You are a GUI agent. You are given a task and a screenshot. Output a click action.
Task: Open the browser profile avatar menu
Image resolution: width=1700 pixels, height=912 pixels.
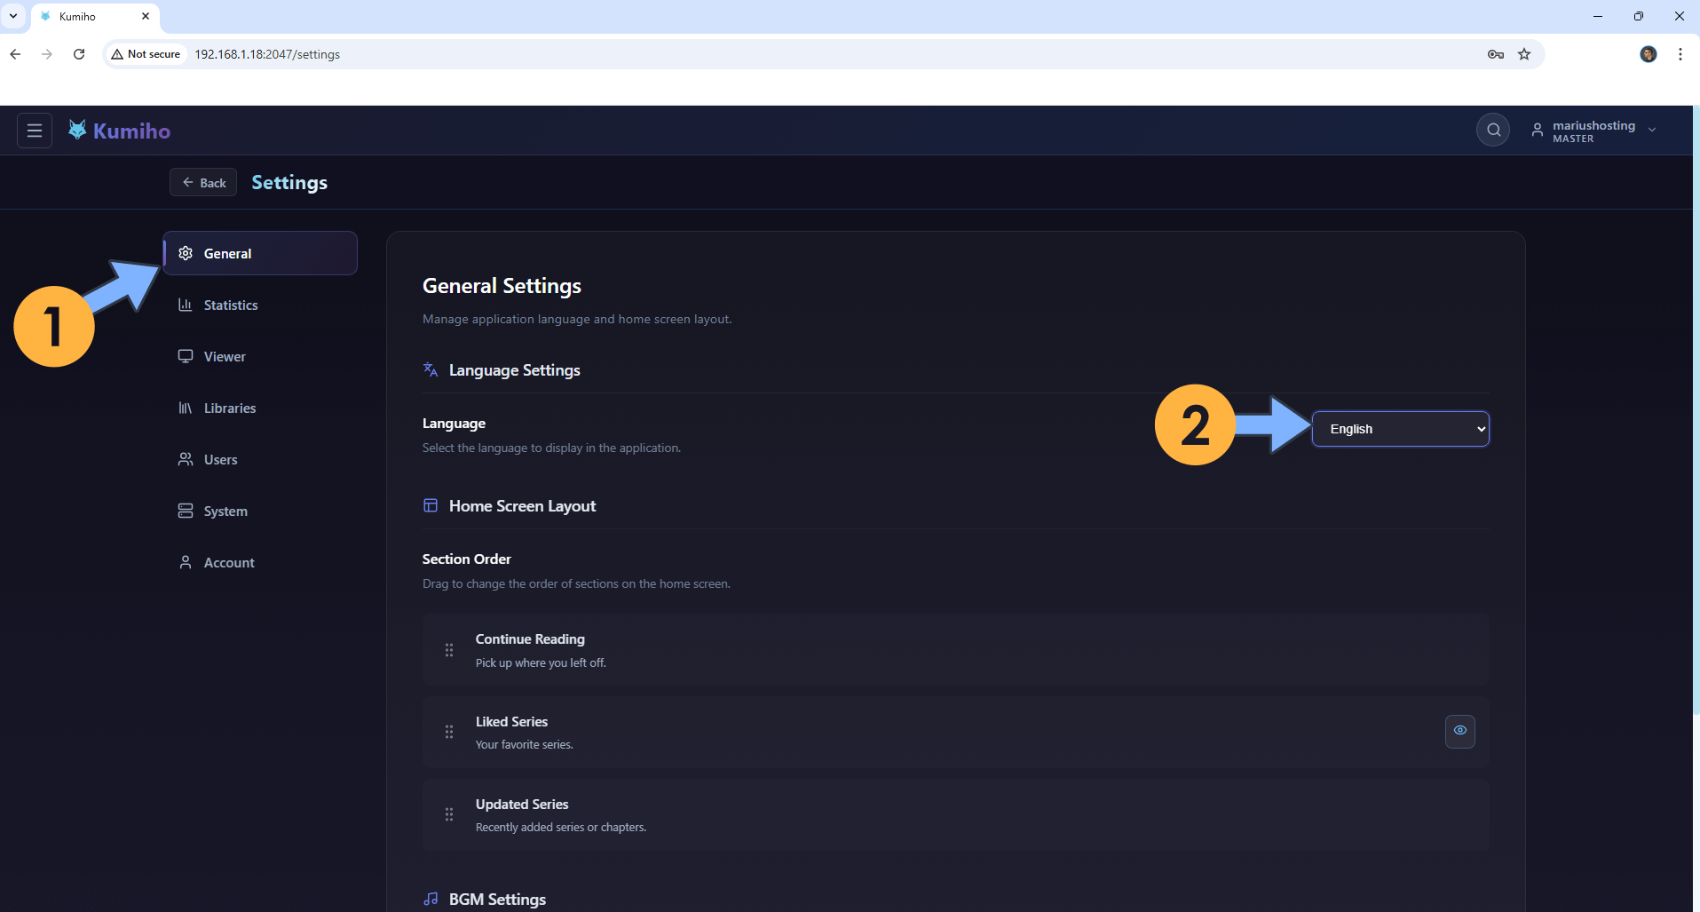(x=1649, y=54)
